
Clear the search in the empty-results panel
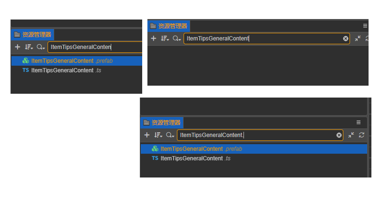(346, 39)
